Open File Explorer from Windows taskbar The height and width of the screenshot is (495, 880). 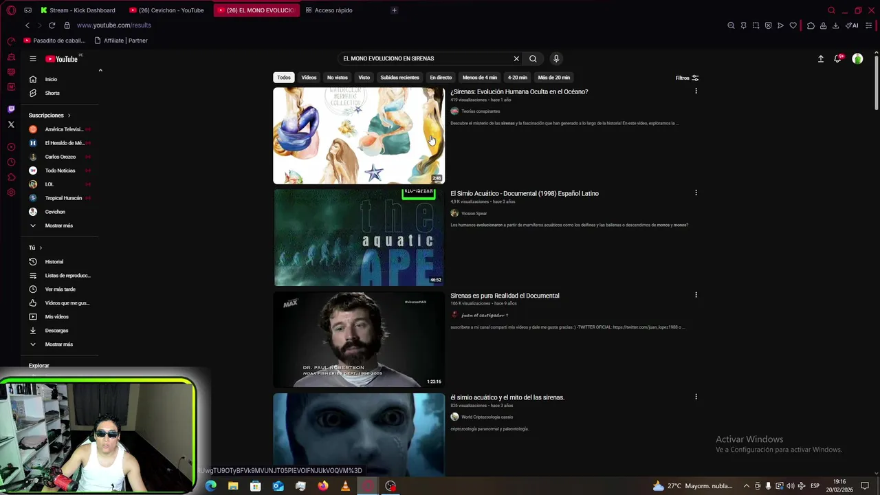233,486
